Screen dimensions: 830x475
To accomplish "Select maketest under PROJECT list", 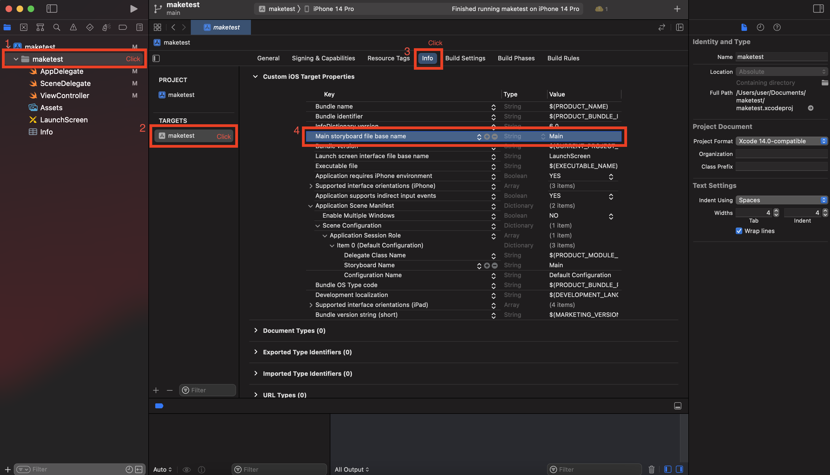I will pyautogui.click(x=181, y=95).
